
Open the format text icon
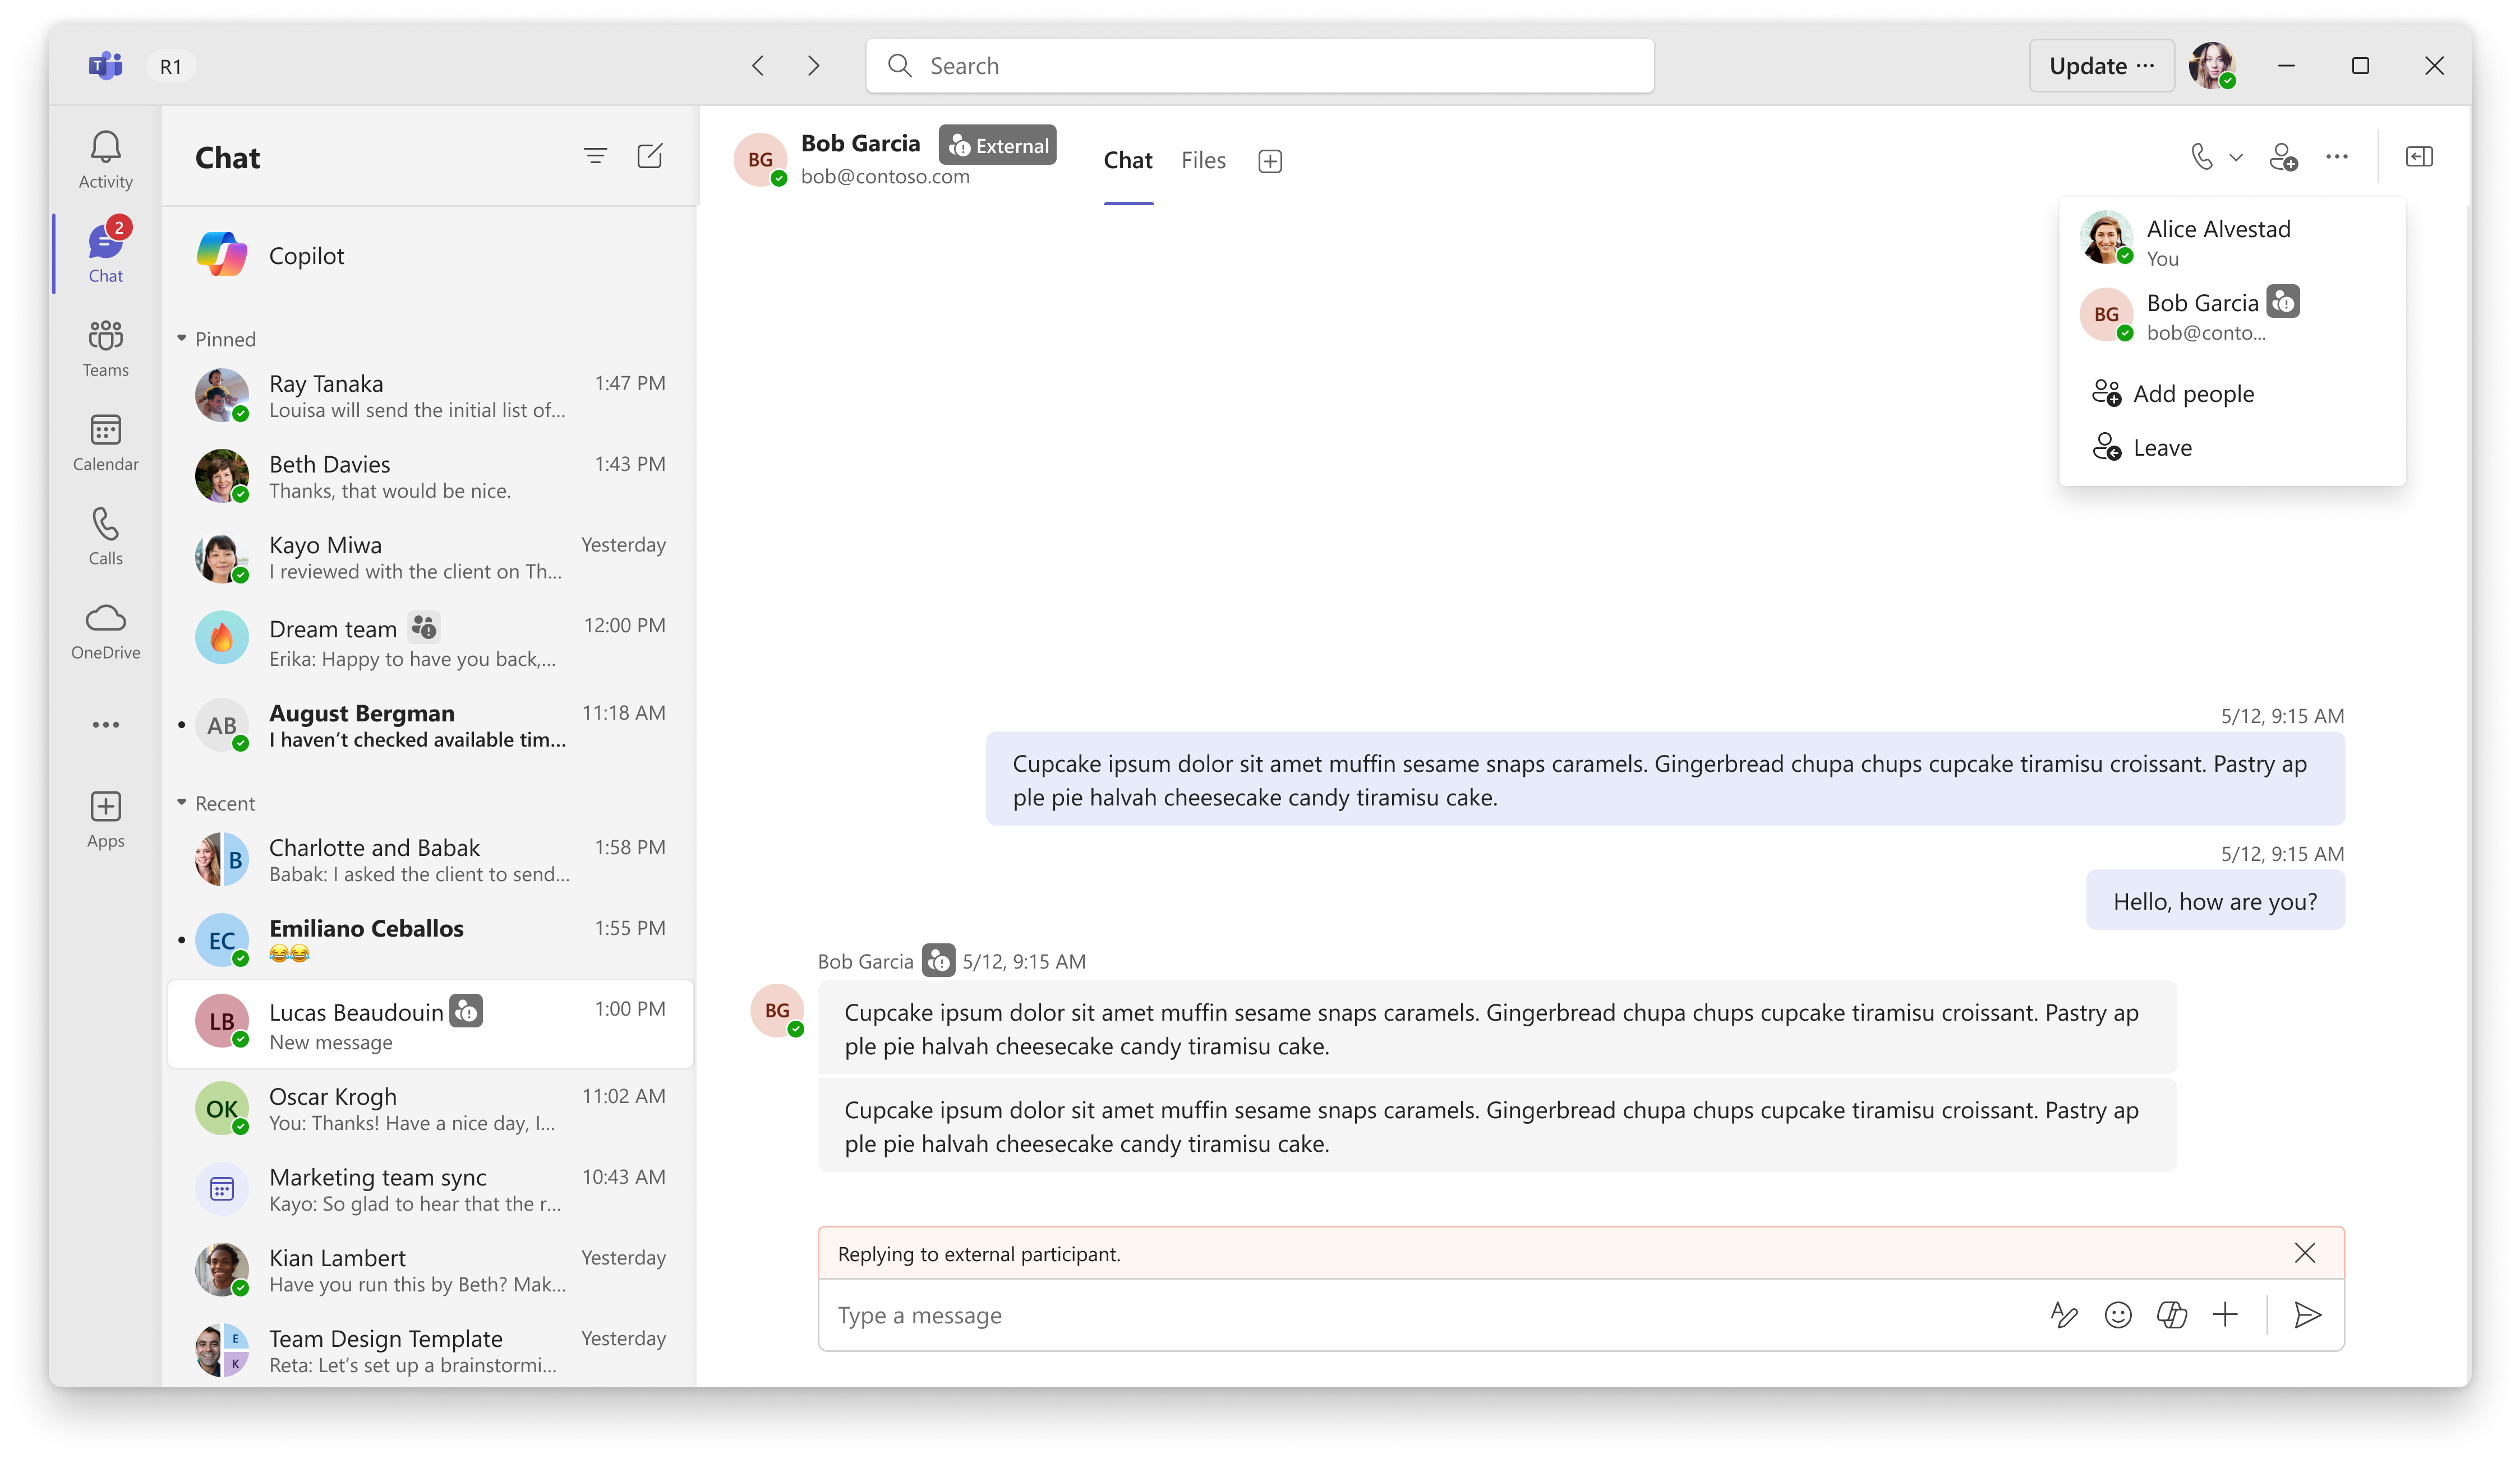click(x=2063, y=1314)
